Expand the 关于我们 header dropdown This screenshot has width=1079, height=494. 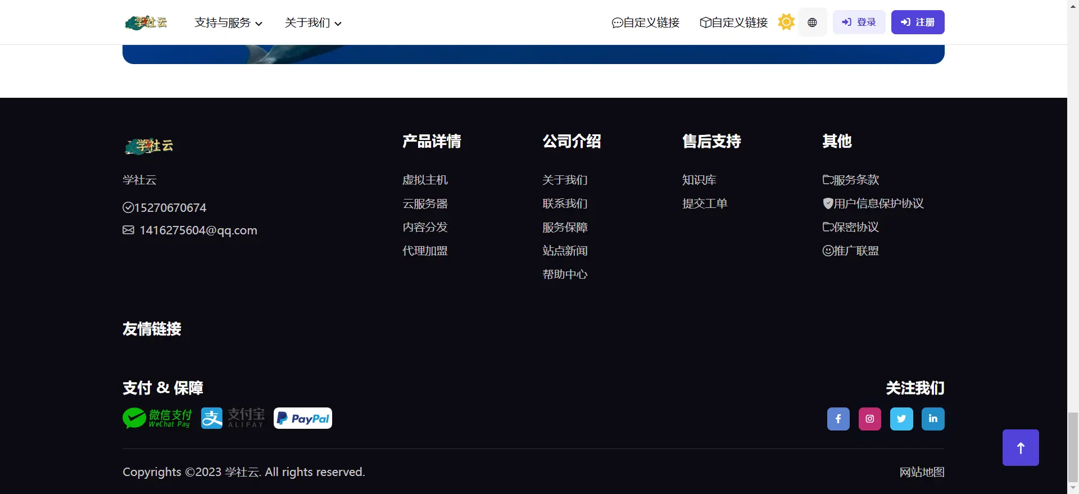point(313,22)
